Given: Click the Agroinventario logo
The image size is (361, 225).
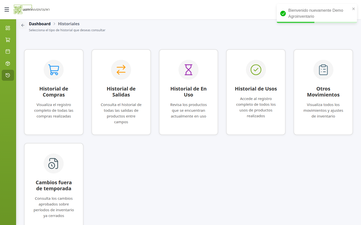Looking at the screenshot, I should click(x=32, y=9).
